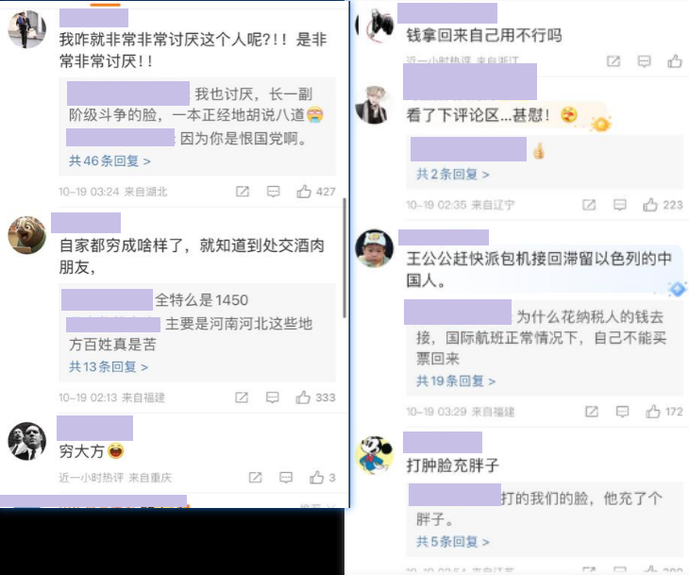Open avatar of 打肿脸充胖子 commenter
Screen dimensions: 689x575
pyautogui.click(x=374, y=455)
